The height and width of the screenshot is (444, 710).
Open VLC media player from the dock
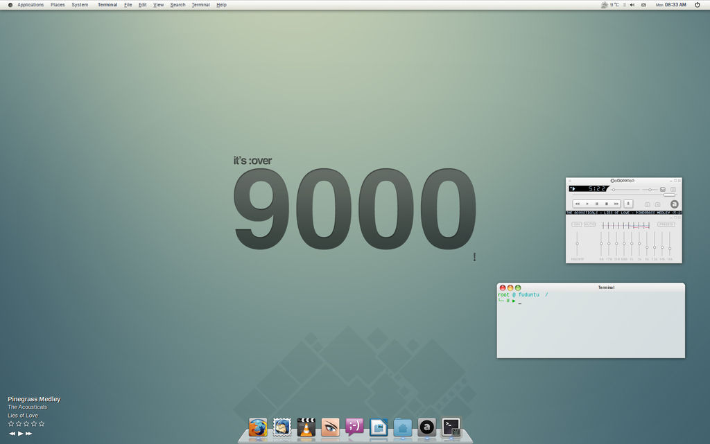[x=306, y=427]
